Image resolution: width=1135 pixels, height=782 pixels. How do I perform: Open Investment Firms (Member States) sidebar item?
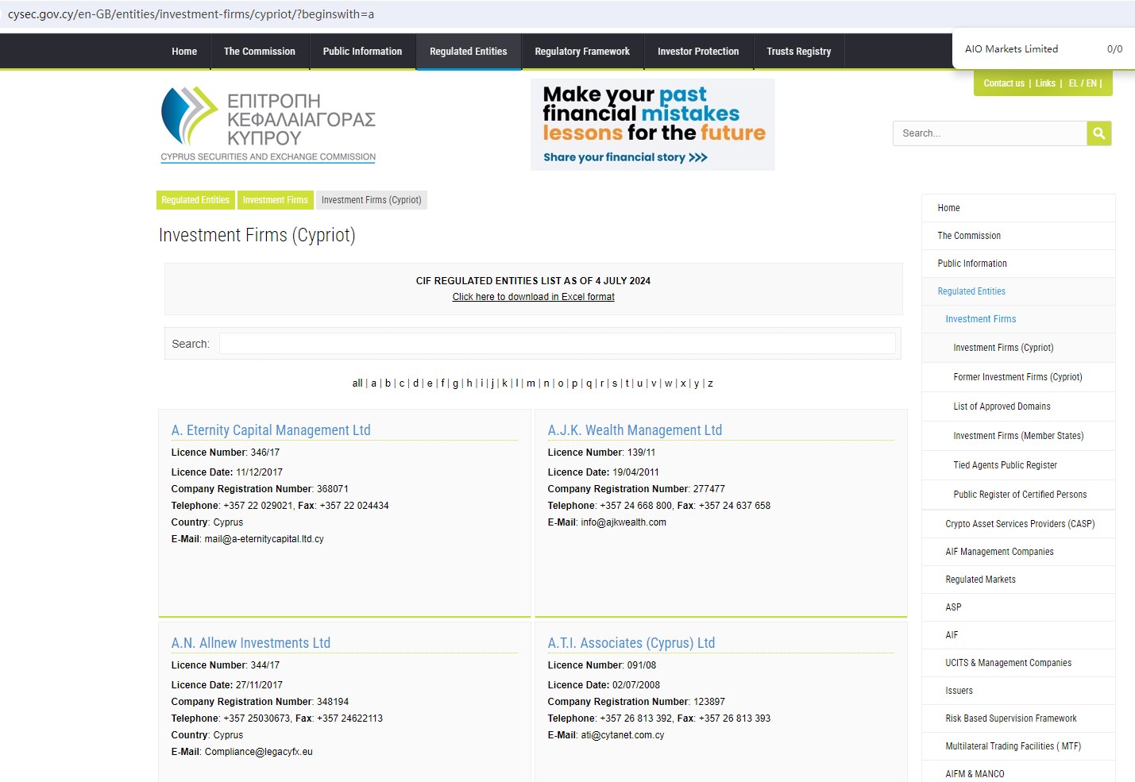coord(1018,436)
